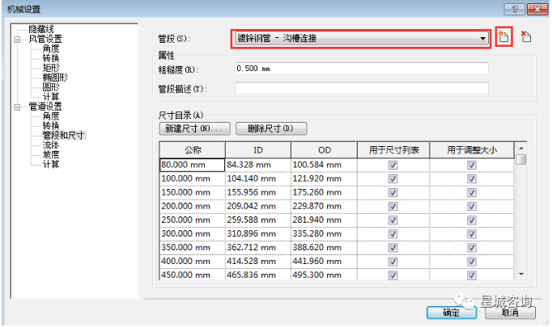The height and width of the screenshot is (327, 552).
Task: Select 管段和尺寸 in the tree
Action: click(63, 135)
